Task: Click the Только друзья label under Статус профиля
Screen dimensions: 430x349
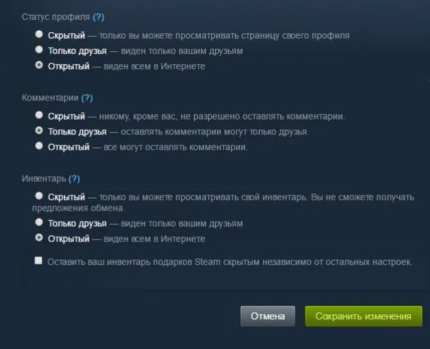Action: coord(77,51)
